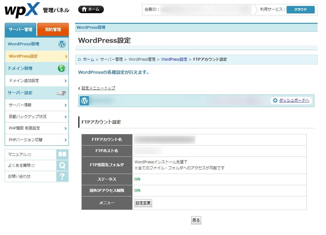Click the 戻る button

tap(196, 220)
